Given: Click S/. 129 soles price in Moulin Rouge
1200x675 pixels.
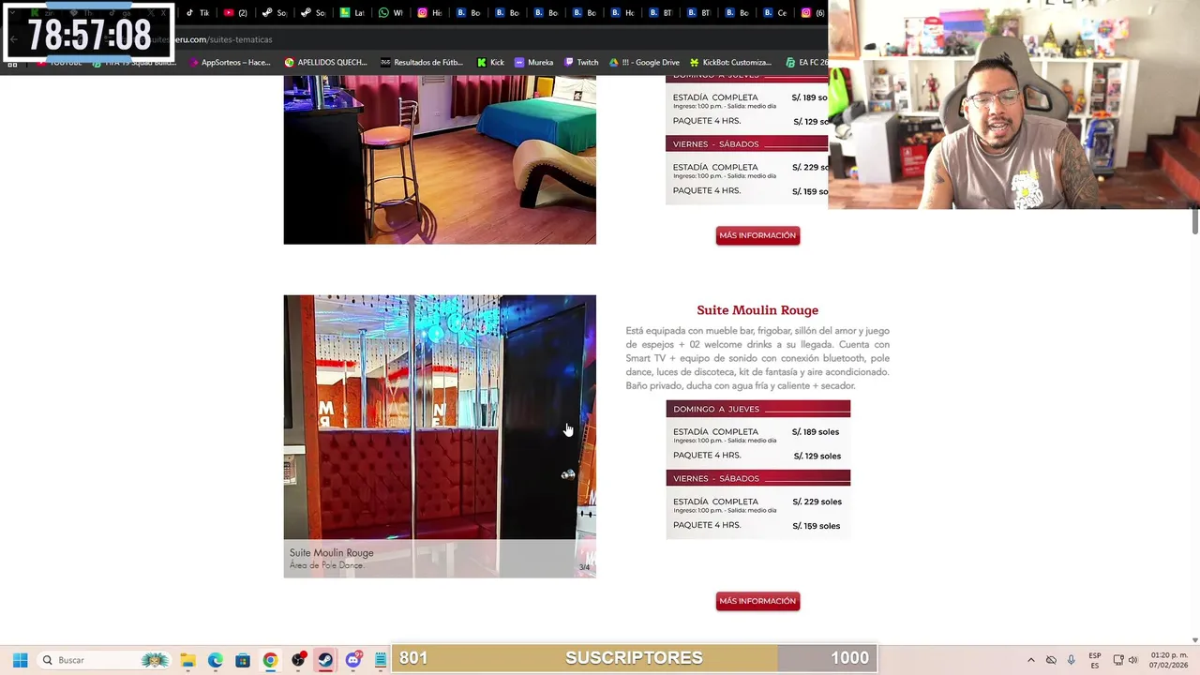Looking at the screenshot, I should [x=817, y=457].
